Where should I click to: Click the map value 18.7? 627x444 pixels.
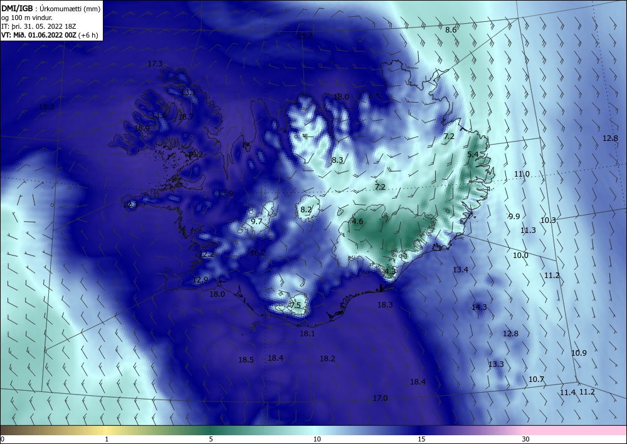186,117
